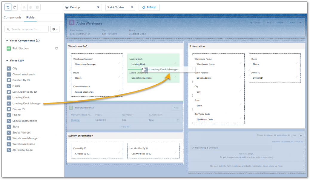Select the Owner ID field on canvas
The image size is (310, 180).
(x=275, y=75)
